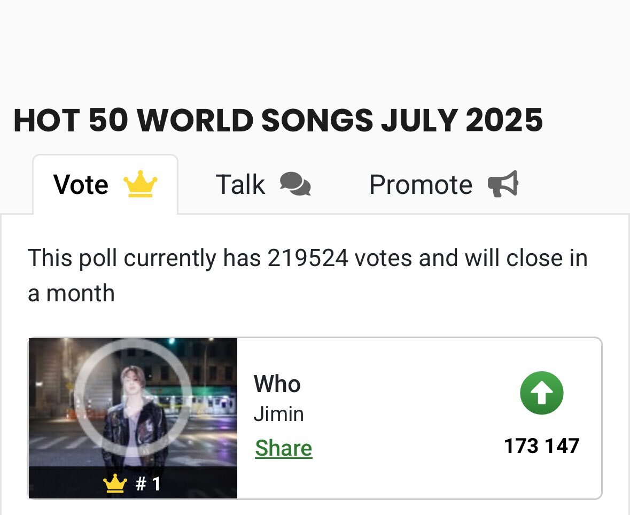Click the gold crown on the rank badge
The width and height of the screenshot is (630, 515).
tap(115, 483)
